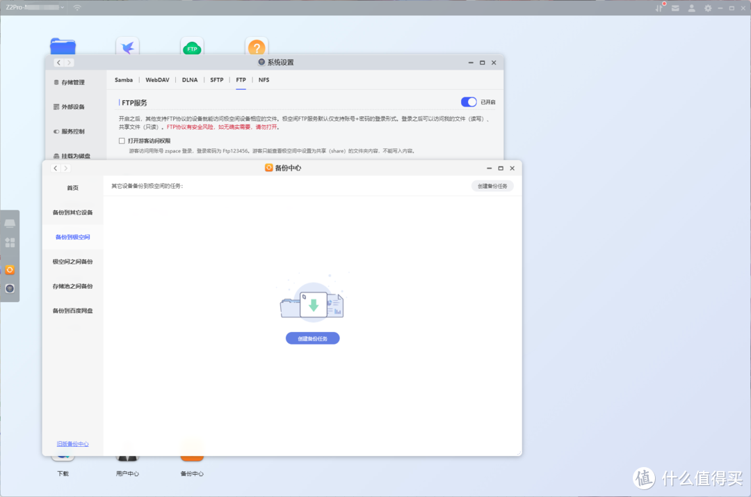Open the orange question mark help app
The image size is (751, 497).
[257, 47]
